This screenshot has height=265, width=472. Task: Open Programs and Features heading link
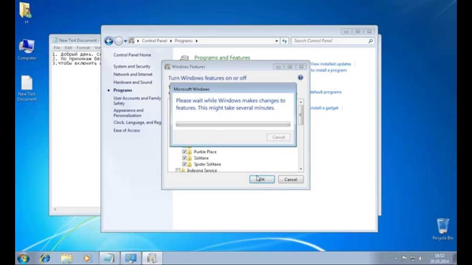[x=222, y=58]
